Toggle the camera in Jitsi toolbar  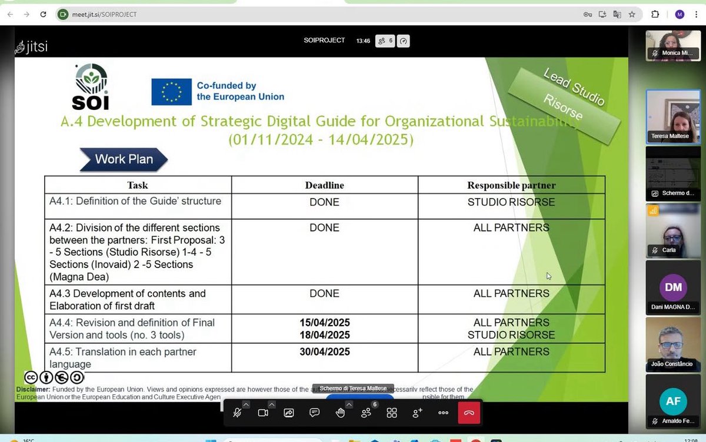(x=263, y=413)
